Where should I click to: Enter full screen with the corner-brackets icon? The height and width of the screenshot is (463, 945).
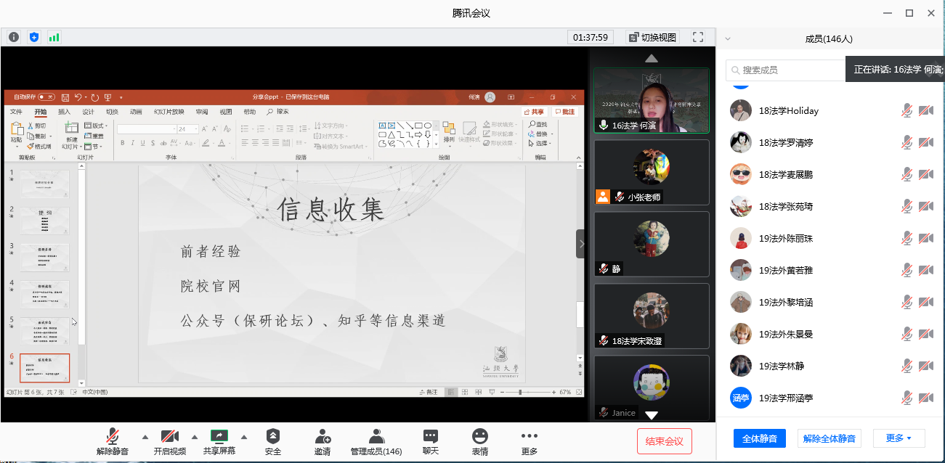[x=698, y=37]
